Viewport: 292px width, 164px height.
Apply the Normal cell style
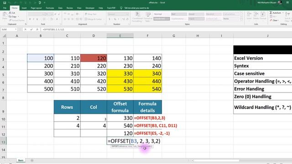(162, 14)
